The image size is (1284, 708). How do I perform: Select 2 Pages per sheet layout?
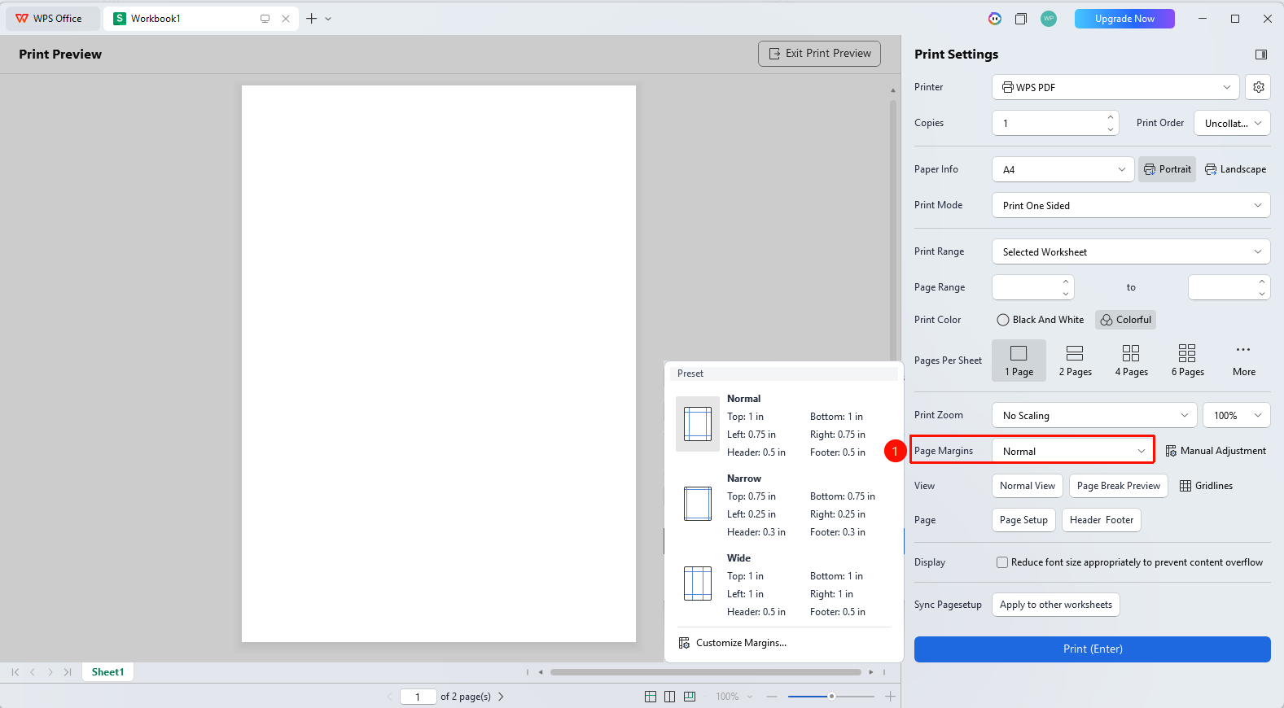(x=1075, y=361)
